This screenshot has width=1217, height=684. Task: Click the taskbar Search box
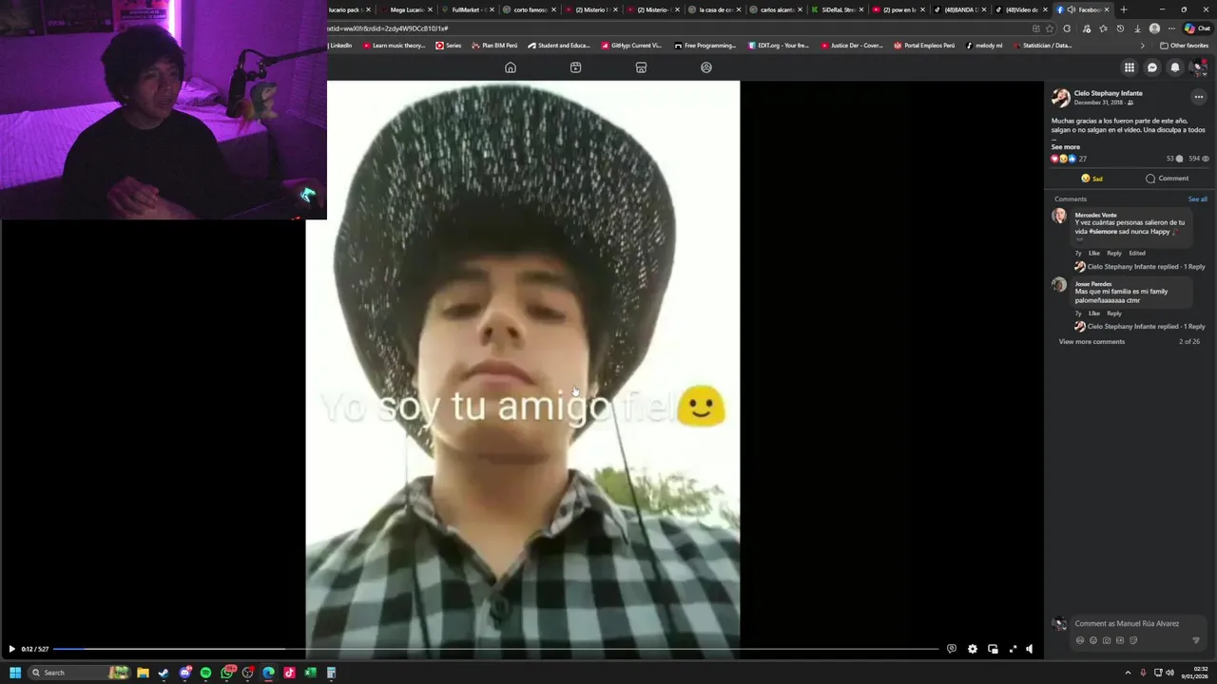click(78, 673)
